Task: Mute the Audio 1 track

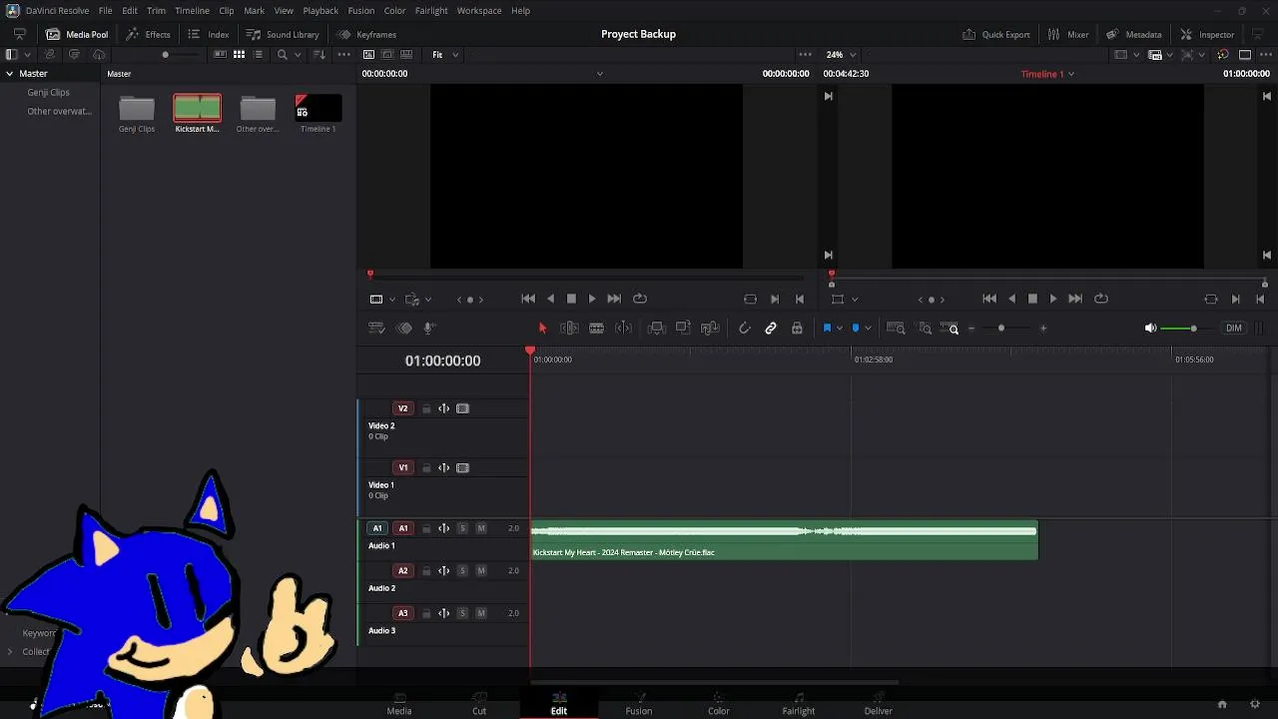Action: click(x=481, y=528)
